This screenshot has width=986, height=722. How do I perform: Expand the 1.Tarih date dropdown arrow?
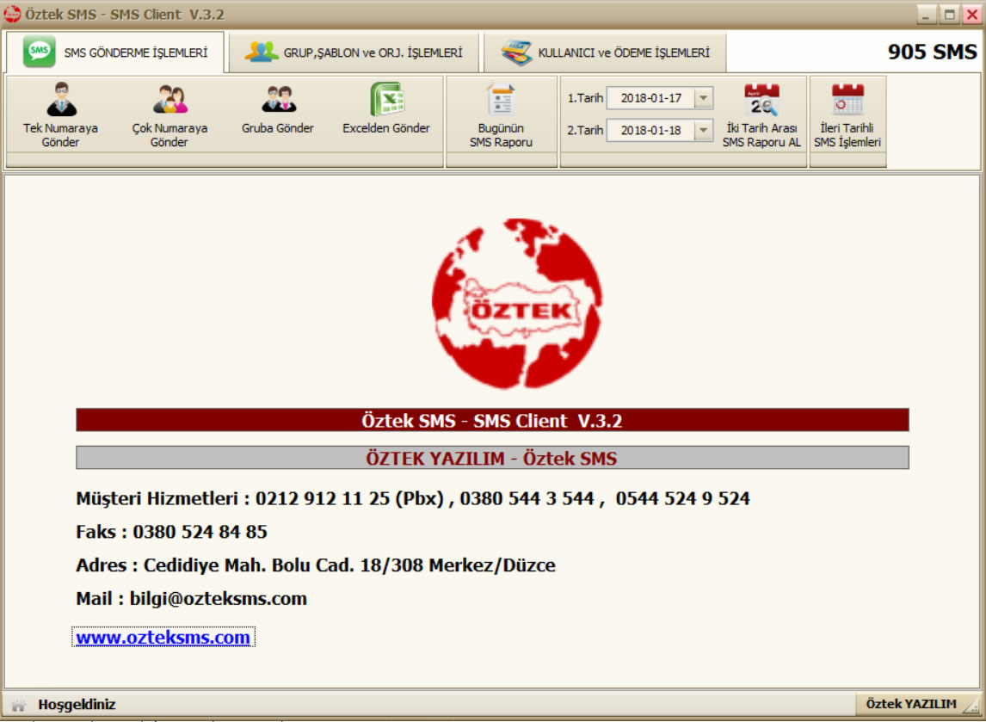tap(703, 98)
